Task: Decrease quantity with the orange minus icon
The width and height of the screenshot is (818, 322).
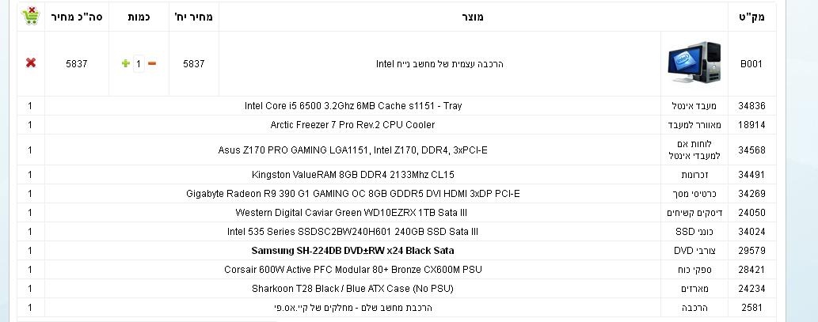Action: coord(152,63)
